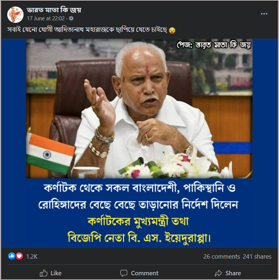Click the blue thumbs-up reaction icon
This screenshot has width=279, height=280.
click(x=12, y=256)
